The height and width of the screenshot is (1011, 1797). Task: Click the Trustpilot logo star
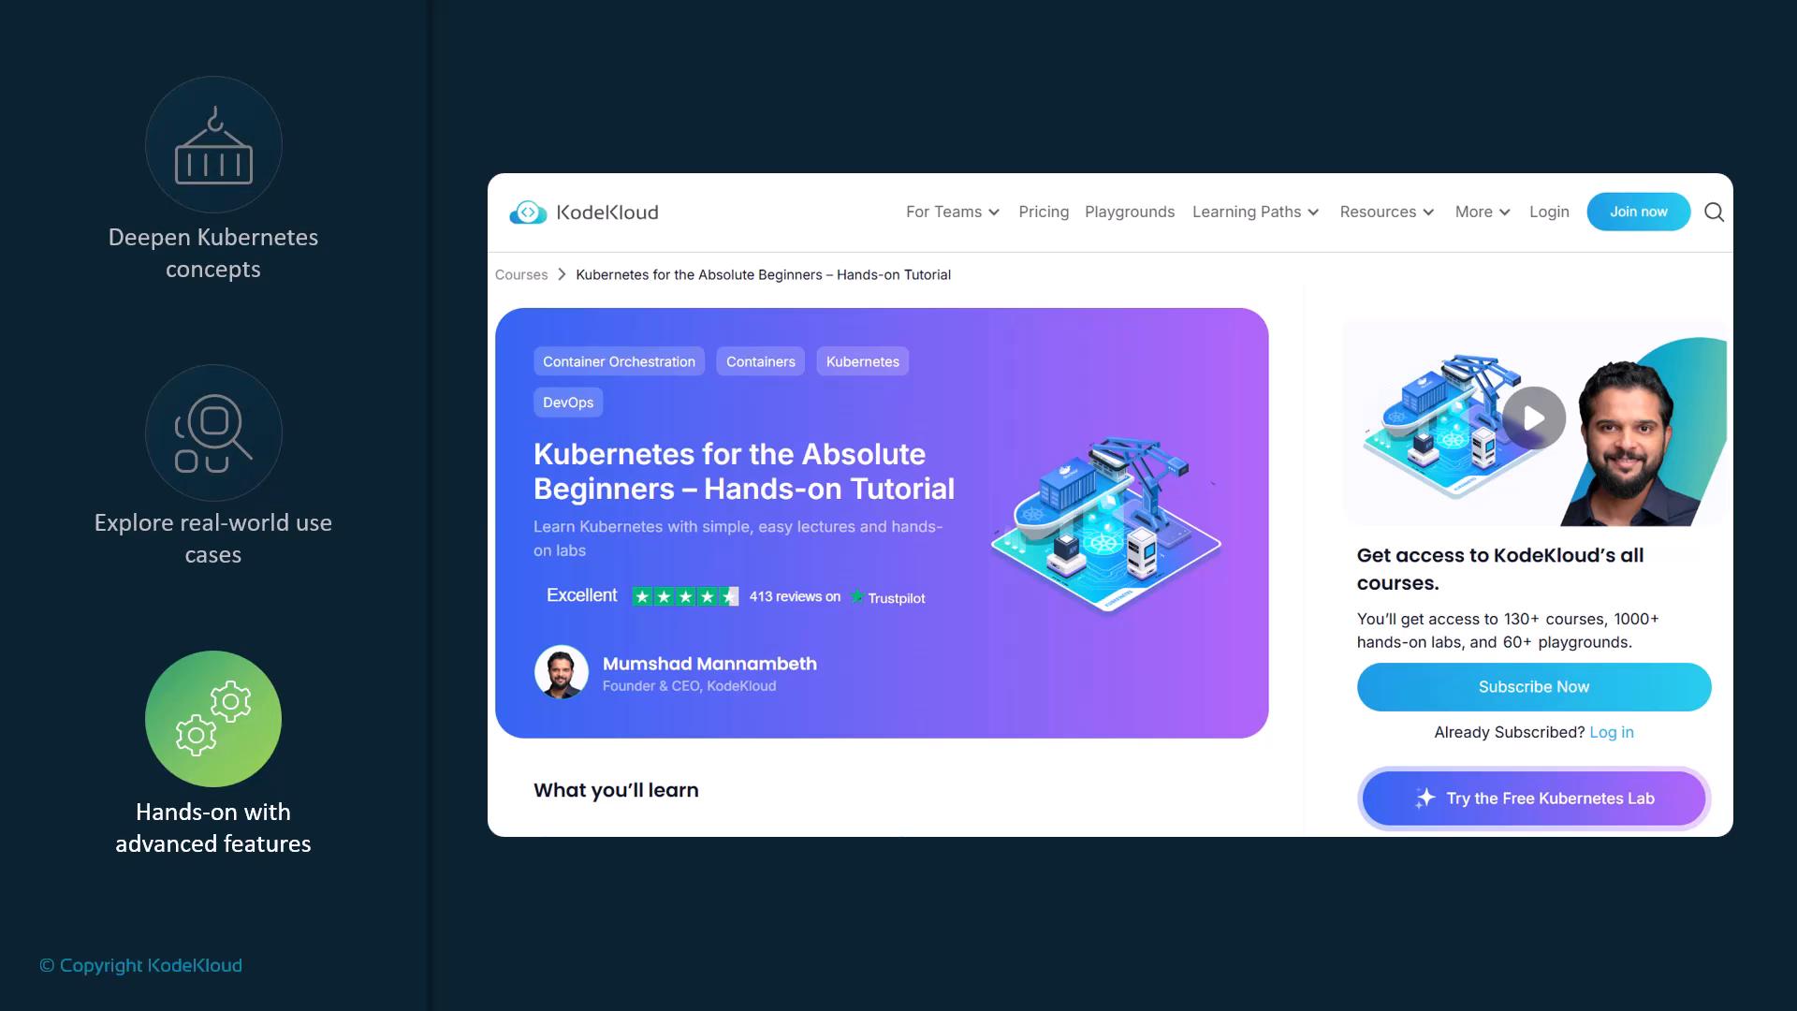(856, 596)
